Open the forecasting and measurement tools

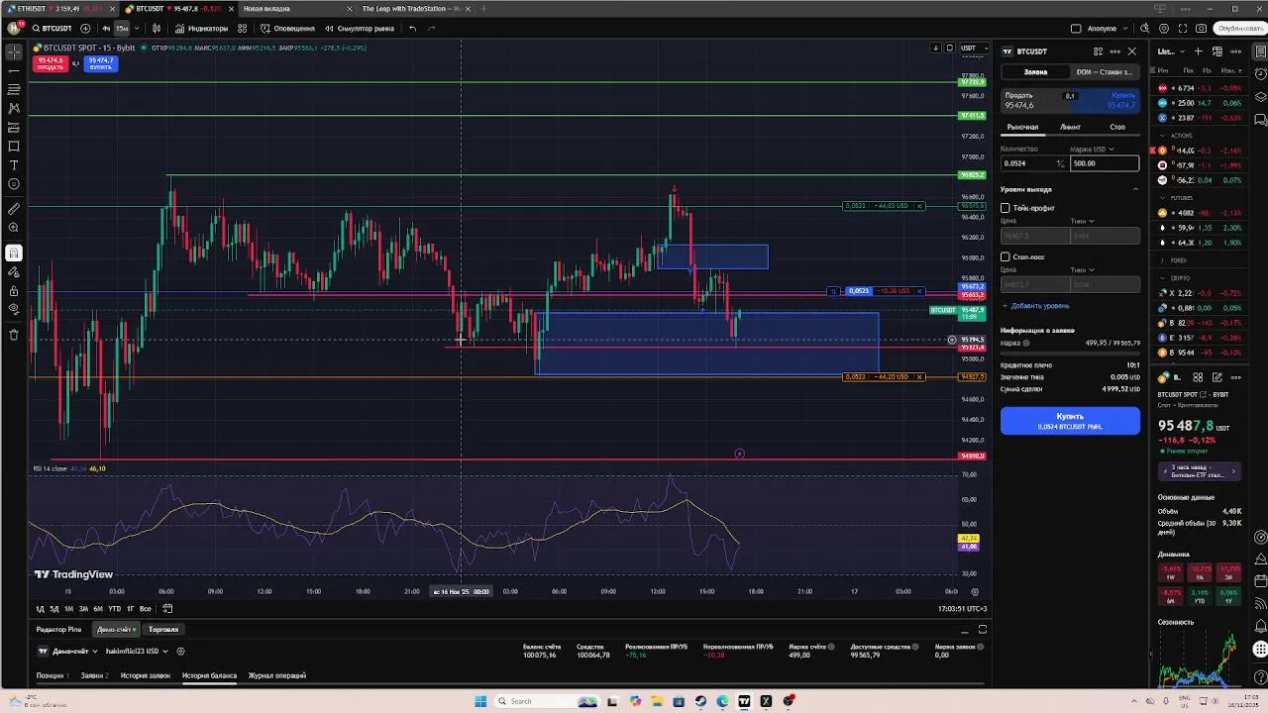[x=14, y=128]
